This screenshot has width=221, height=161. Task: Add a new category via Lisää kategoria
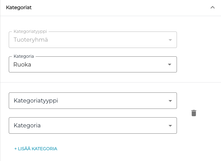point(36,149)
